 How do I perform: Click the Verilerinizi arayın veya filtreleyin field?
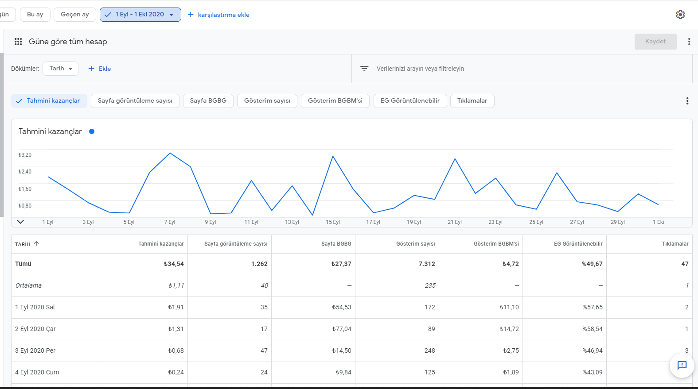pyautogui.click(x=420, y=69)
